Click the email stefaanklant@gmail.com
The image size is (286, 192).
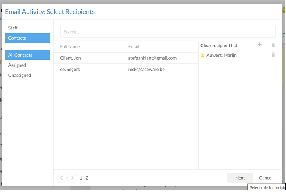152,58
